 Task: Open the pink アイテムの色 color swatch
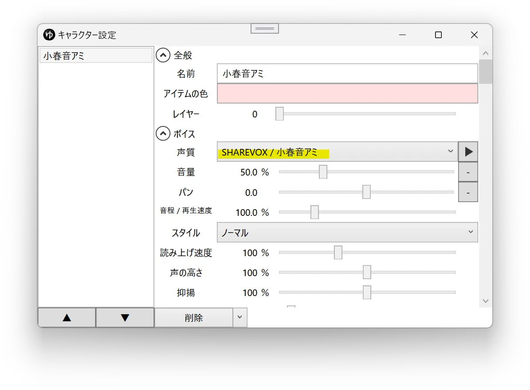click(347, 94)
